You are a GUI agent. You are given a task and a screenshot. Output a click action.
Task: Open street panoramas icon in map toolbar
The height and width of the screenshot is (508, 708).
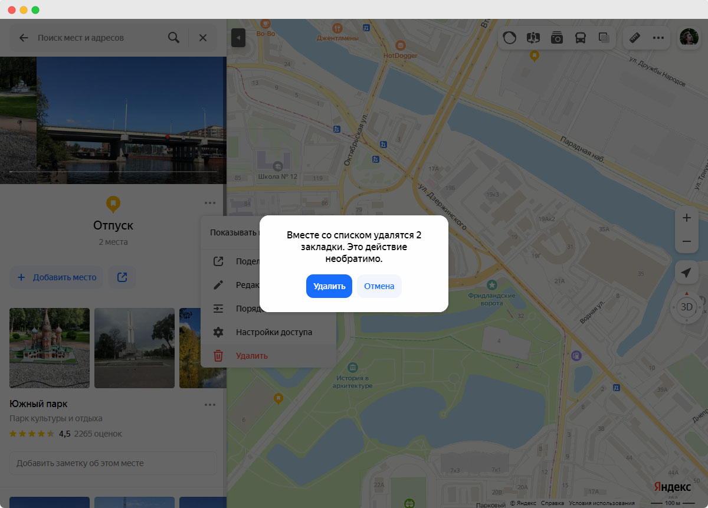533,38
